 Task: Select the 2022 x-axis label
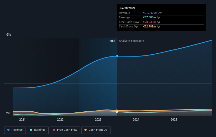pos(60,119)
